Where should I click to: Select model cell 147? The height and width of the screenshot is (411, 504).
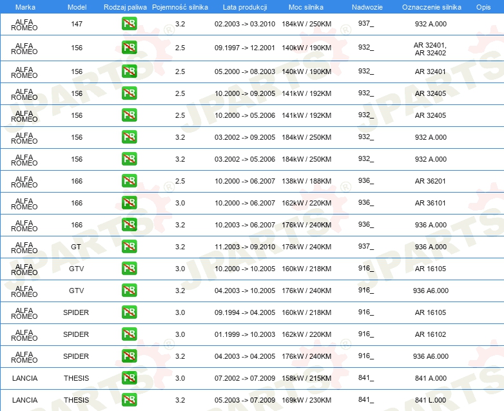pyautogui.click(x=77, y=24)
